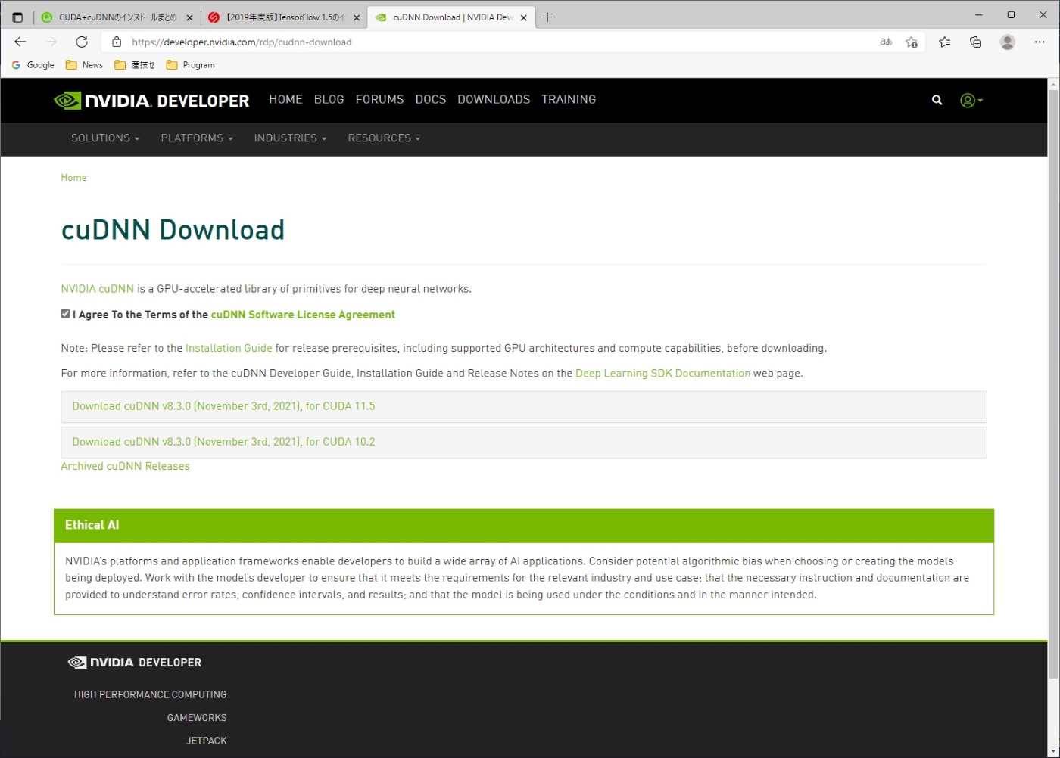Open the HOME menu item
1060x758 pixels.
point(285,100)
